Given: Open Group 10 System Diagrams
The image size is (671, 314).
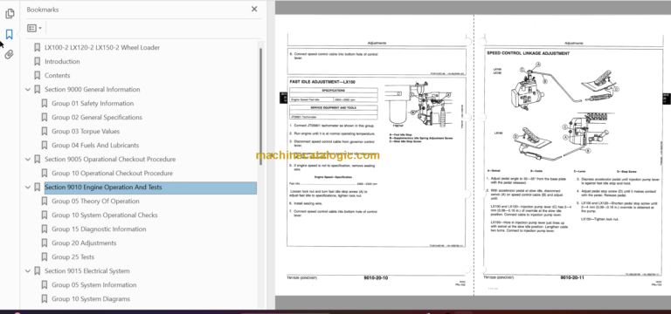Looking at the screenshot, I should tap(91, 298).
